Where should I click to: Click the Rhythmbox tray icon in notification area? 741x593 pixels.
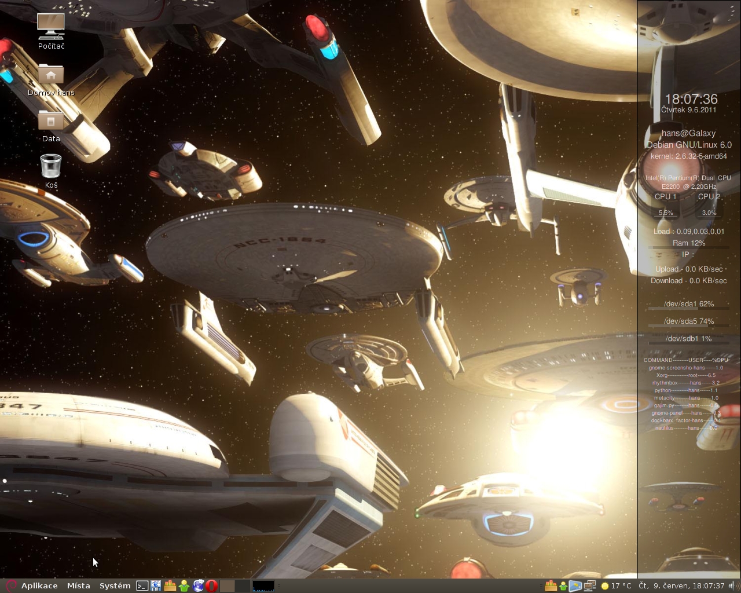[551, 586]
